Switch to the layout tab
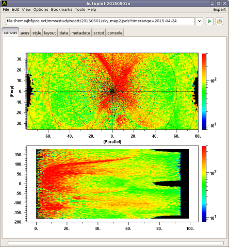 click(50, 33)
